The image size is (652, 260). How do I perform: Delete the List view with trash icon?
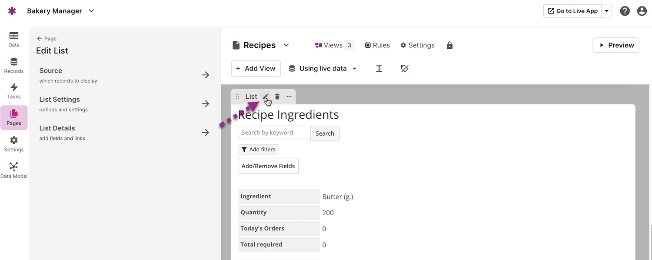click(x=277, y=97)
